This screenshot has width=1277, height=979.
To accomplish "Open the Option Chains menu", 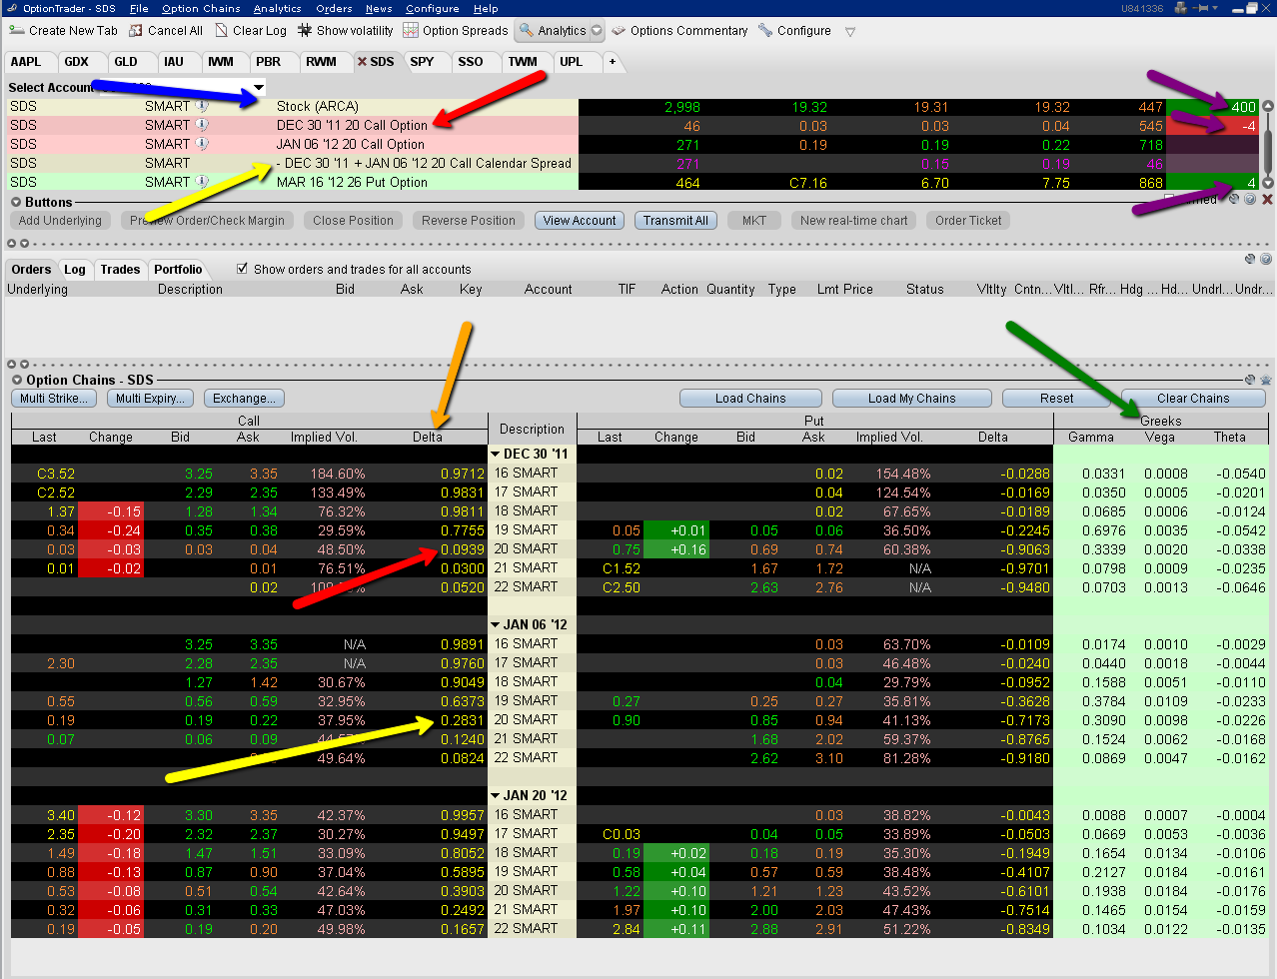I will [201, 8].
